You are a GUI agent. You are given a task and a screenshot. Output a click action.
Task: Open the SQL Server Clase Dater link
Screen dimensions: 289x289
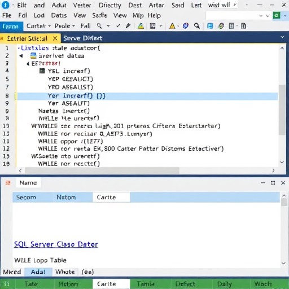(x=56, y=244)
